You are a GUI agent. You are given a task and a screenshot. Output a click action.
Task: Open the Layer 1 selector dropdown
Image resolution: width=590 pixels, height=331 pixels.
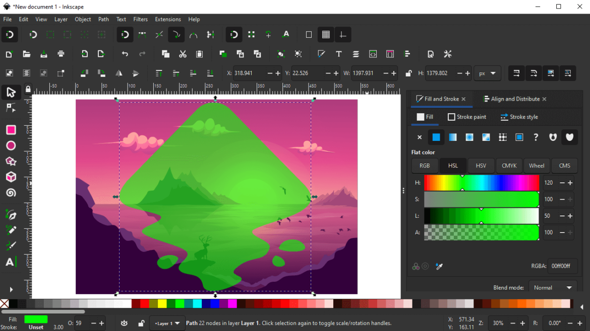click(x=167, y=323)
